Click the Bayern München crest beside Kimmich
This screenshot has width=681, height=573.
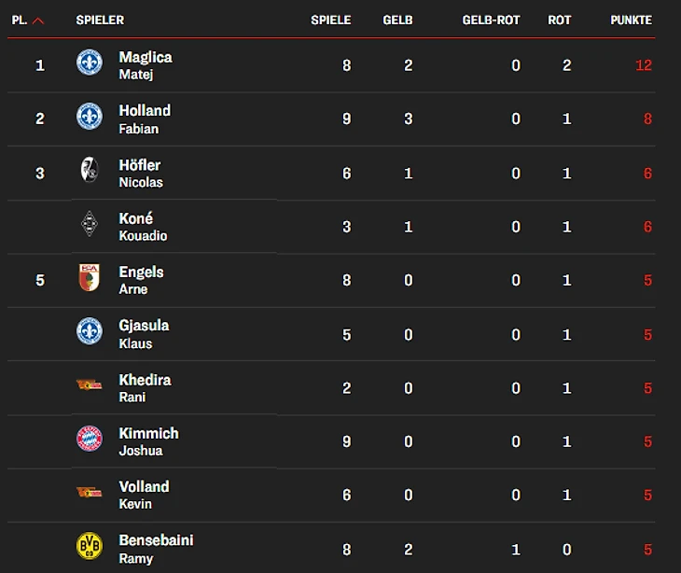tap(90, 439)
